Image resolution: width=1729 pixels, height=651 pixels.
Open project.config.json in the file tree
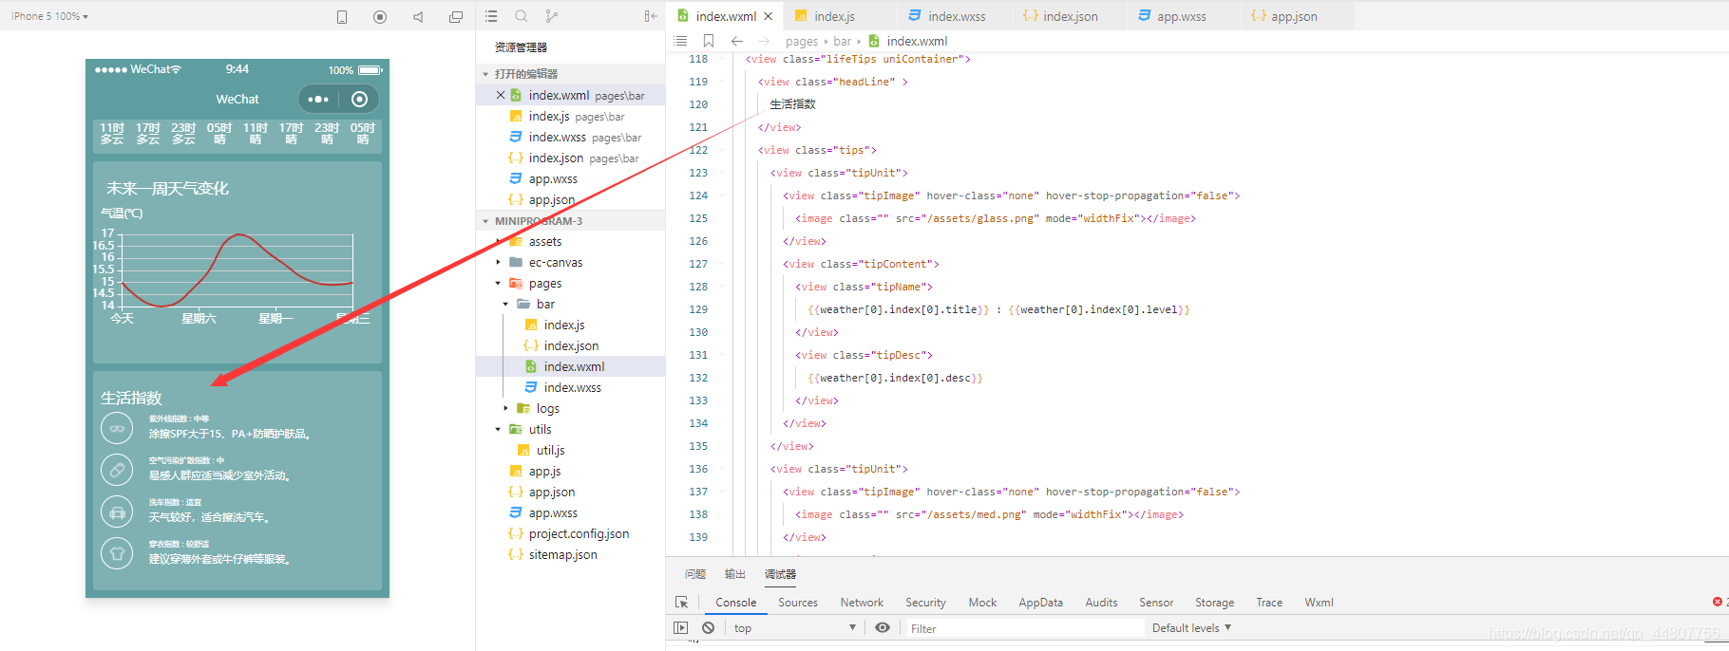click(579, 533)
